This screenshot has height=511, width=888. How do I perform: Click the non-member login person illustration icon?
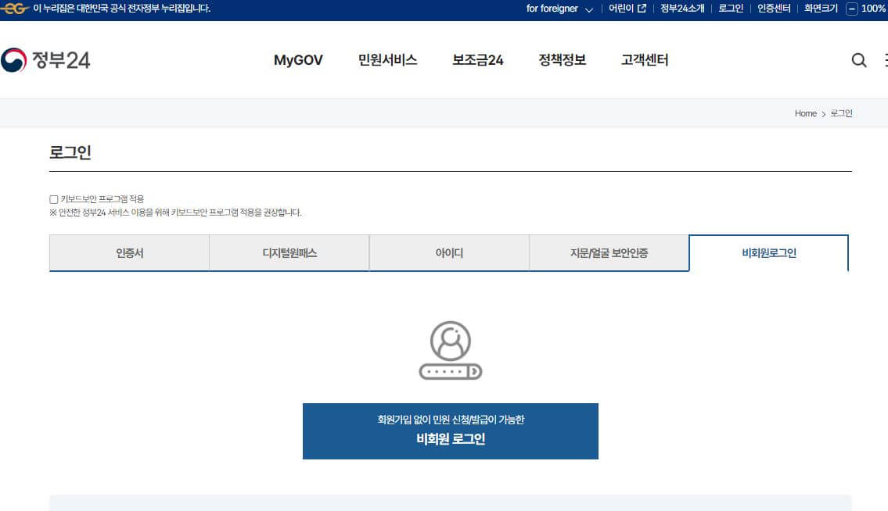(450, 347)
